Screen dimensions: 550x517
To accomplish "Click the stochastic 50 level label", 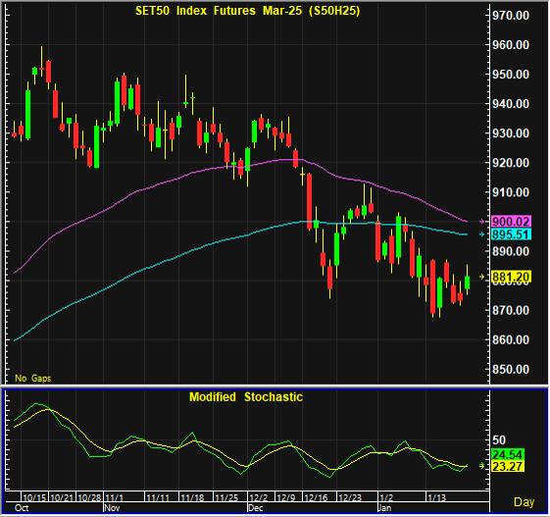I will (x=499, y=440).
